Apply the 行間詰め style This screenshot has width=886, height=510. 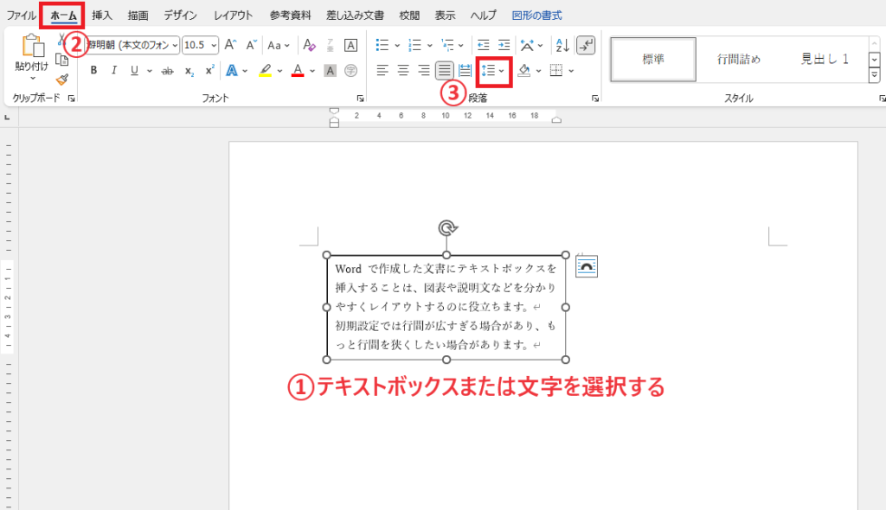pos(739,60)
